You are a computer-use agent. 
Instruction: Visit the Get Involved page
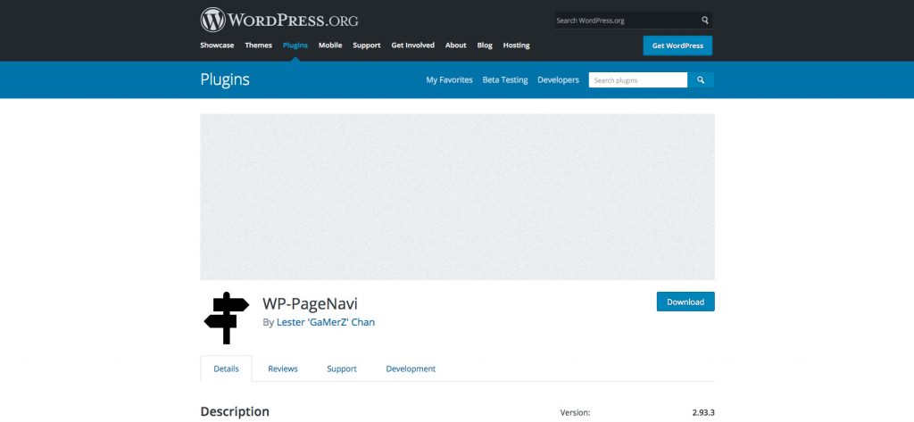tap(412, 45)
